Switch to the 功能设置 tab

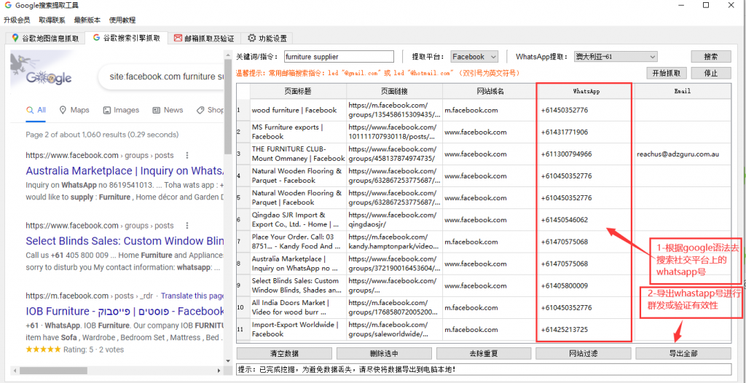pos(267,39)
